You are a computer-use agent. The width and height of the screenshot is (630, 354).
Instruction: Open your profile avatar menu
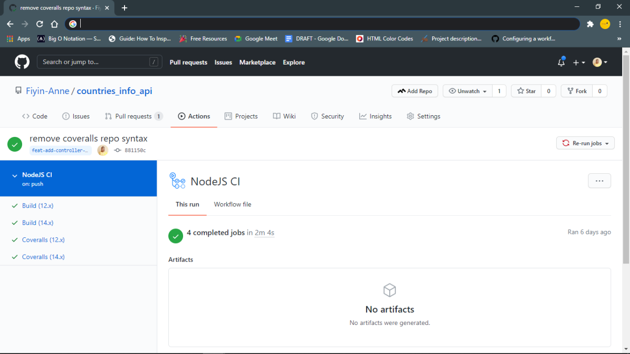point(598,62)
